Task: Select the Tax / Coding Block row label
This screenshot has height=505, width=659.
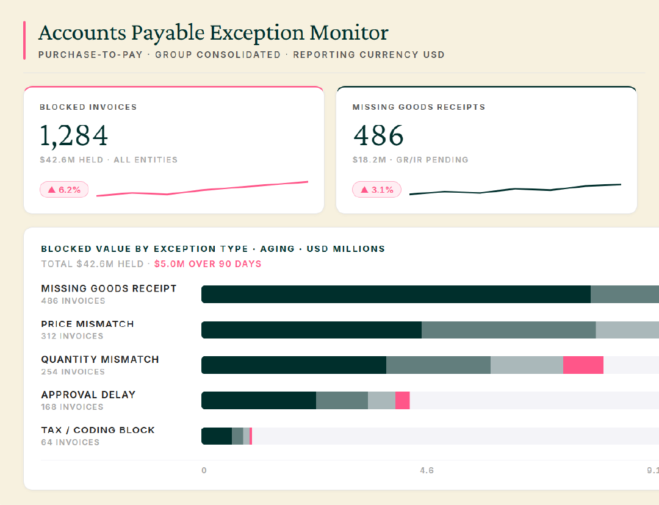Action: pyautogui.click(x=98, y=430)
